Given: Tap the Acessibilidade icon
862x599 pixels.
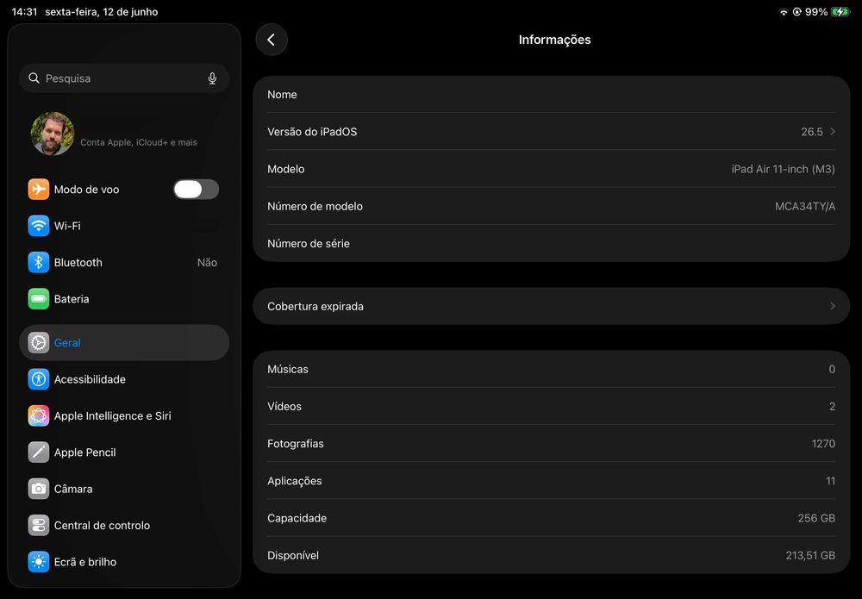Looking at the screenshot, I should (x=39, y=379).
